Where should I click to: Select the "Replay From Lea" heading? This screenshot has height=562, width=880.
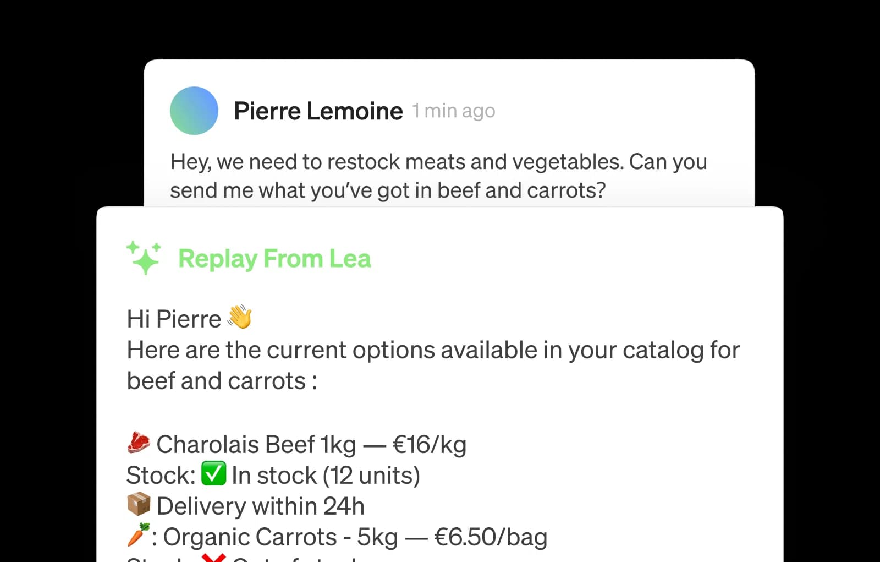(274, 258)
